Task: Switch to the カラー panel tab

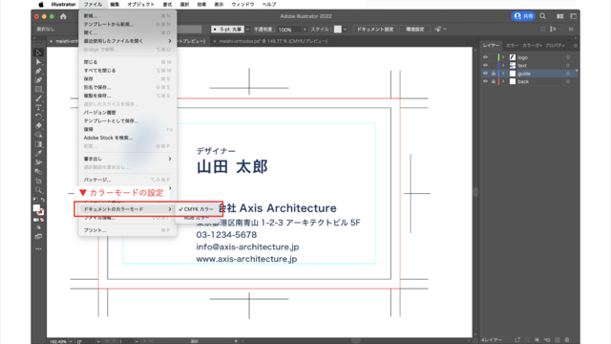Action: (512, 46)
